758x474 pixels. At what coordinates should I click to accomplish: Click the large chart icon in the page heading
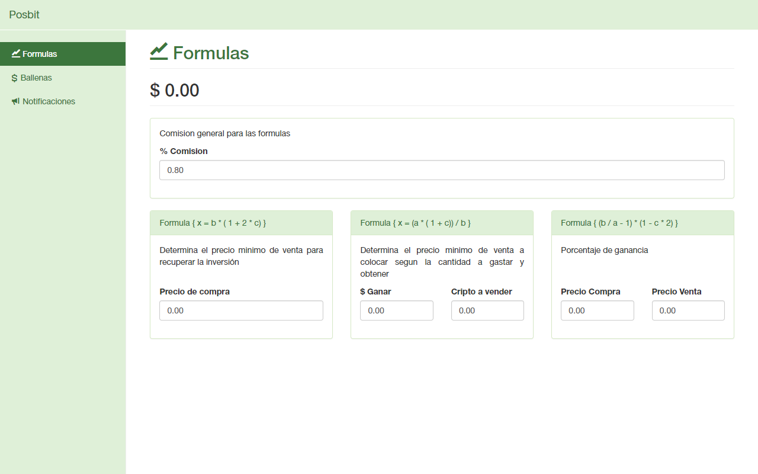(x=159, y=52)
